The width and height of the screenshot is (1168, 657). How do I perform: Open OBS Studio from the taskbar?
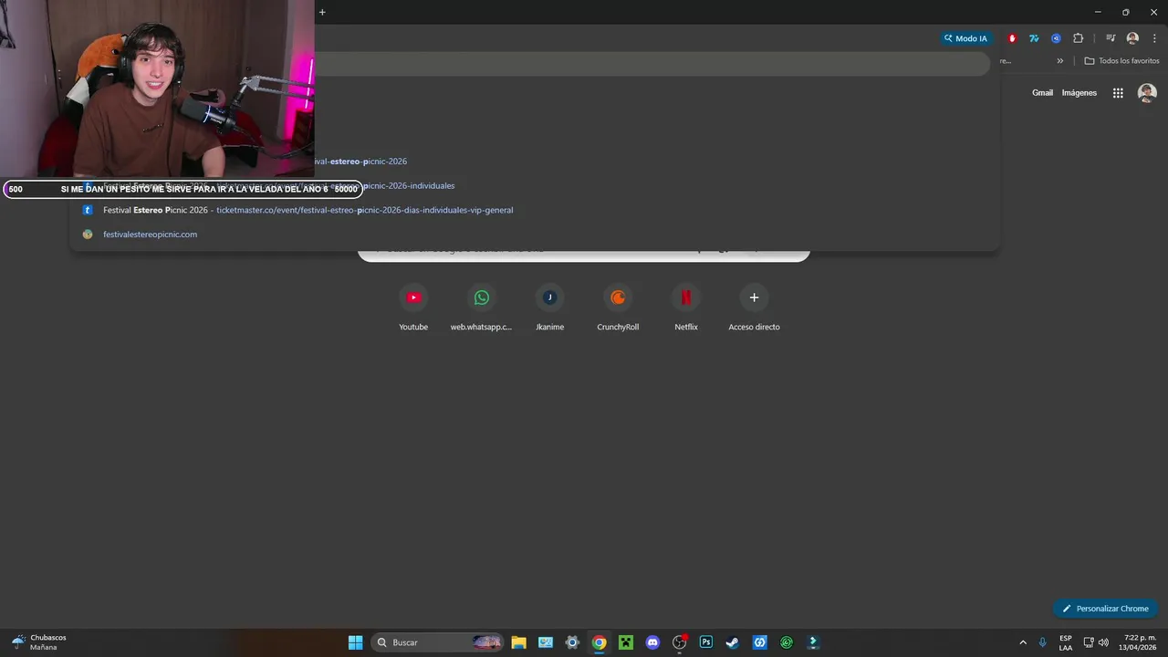coord(679,642)
